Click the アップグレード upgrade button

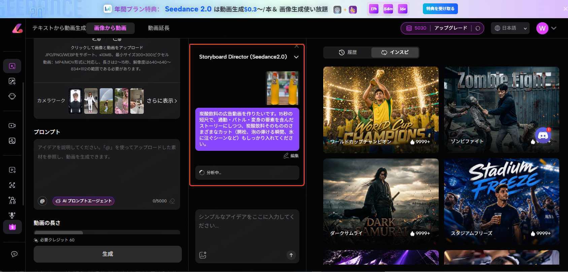[450, 28]
